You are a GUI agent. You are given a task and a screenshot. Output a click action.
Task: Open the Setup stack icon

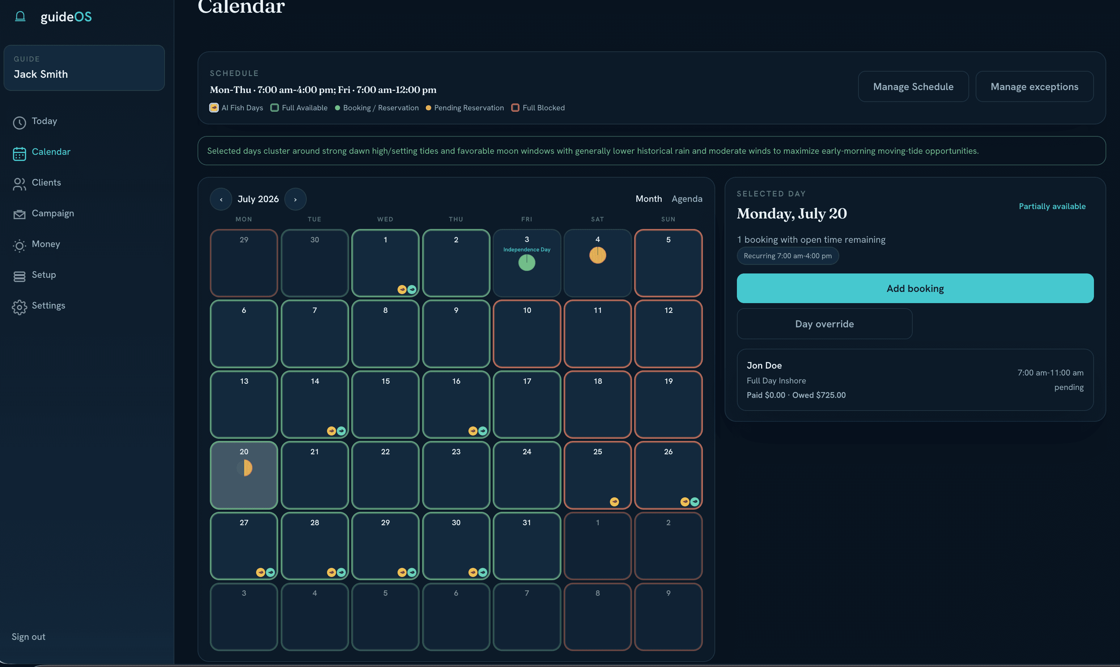[19, 276]
